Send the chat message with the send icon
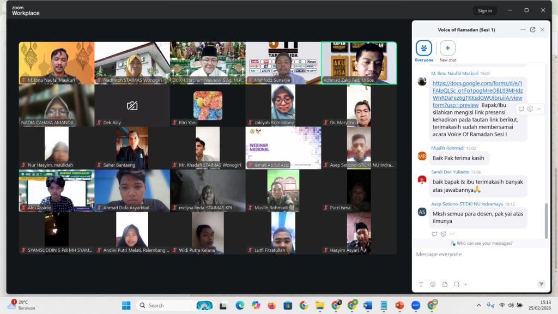558x314 pixels. point(541,284)
